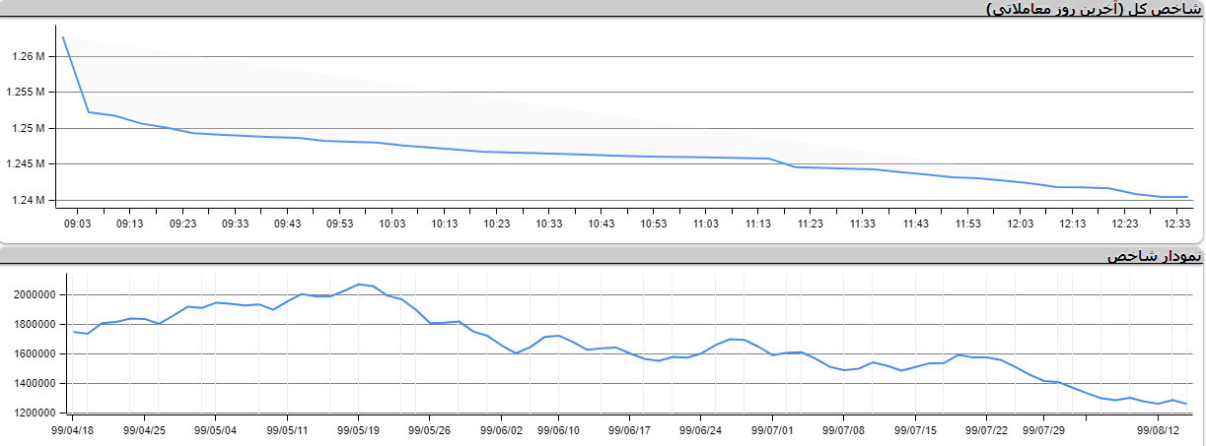Click the 1.24 M y-axis label

(x=28, y=200)
